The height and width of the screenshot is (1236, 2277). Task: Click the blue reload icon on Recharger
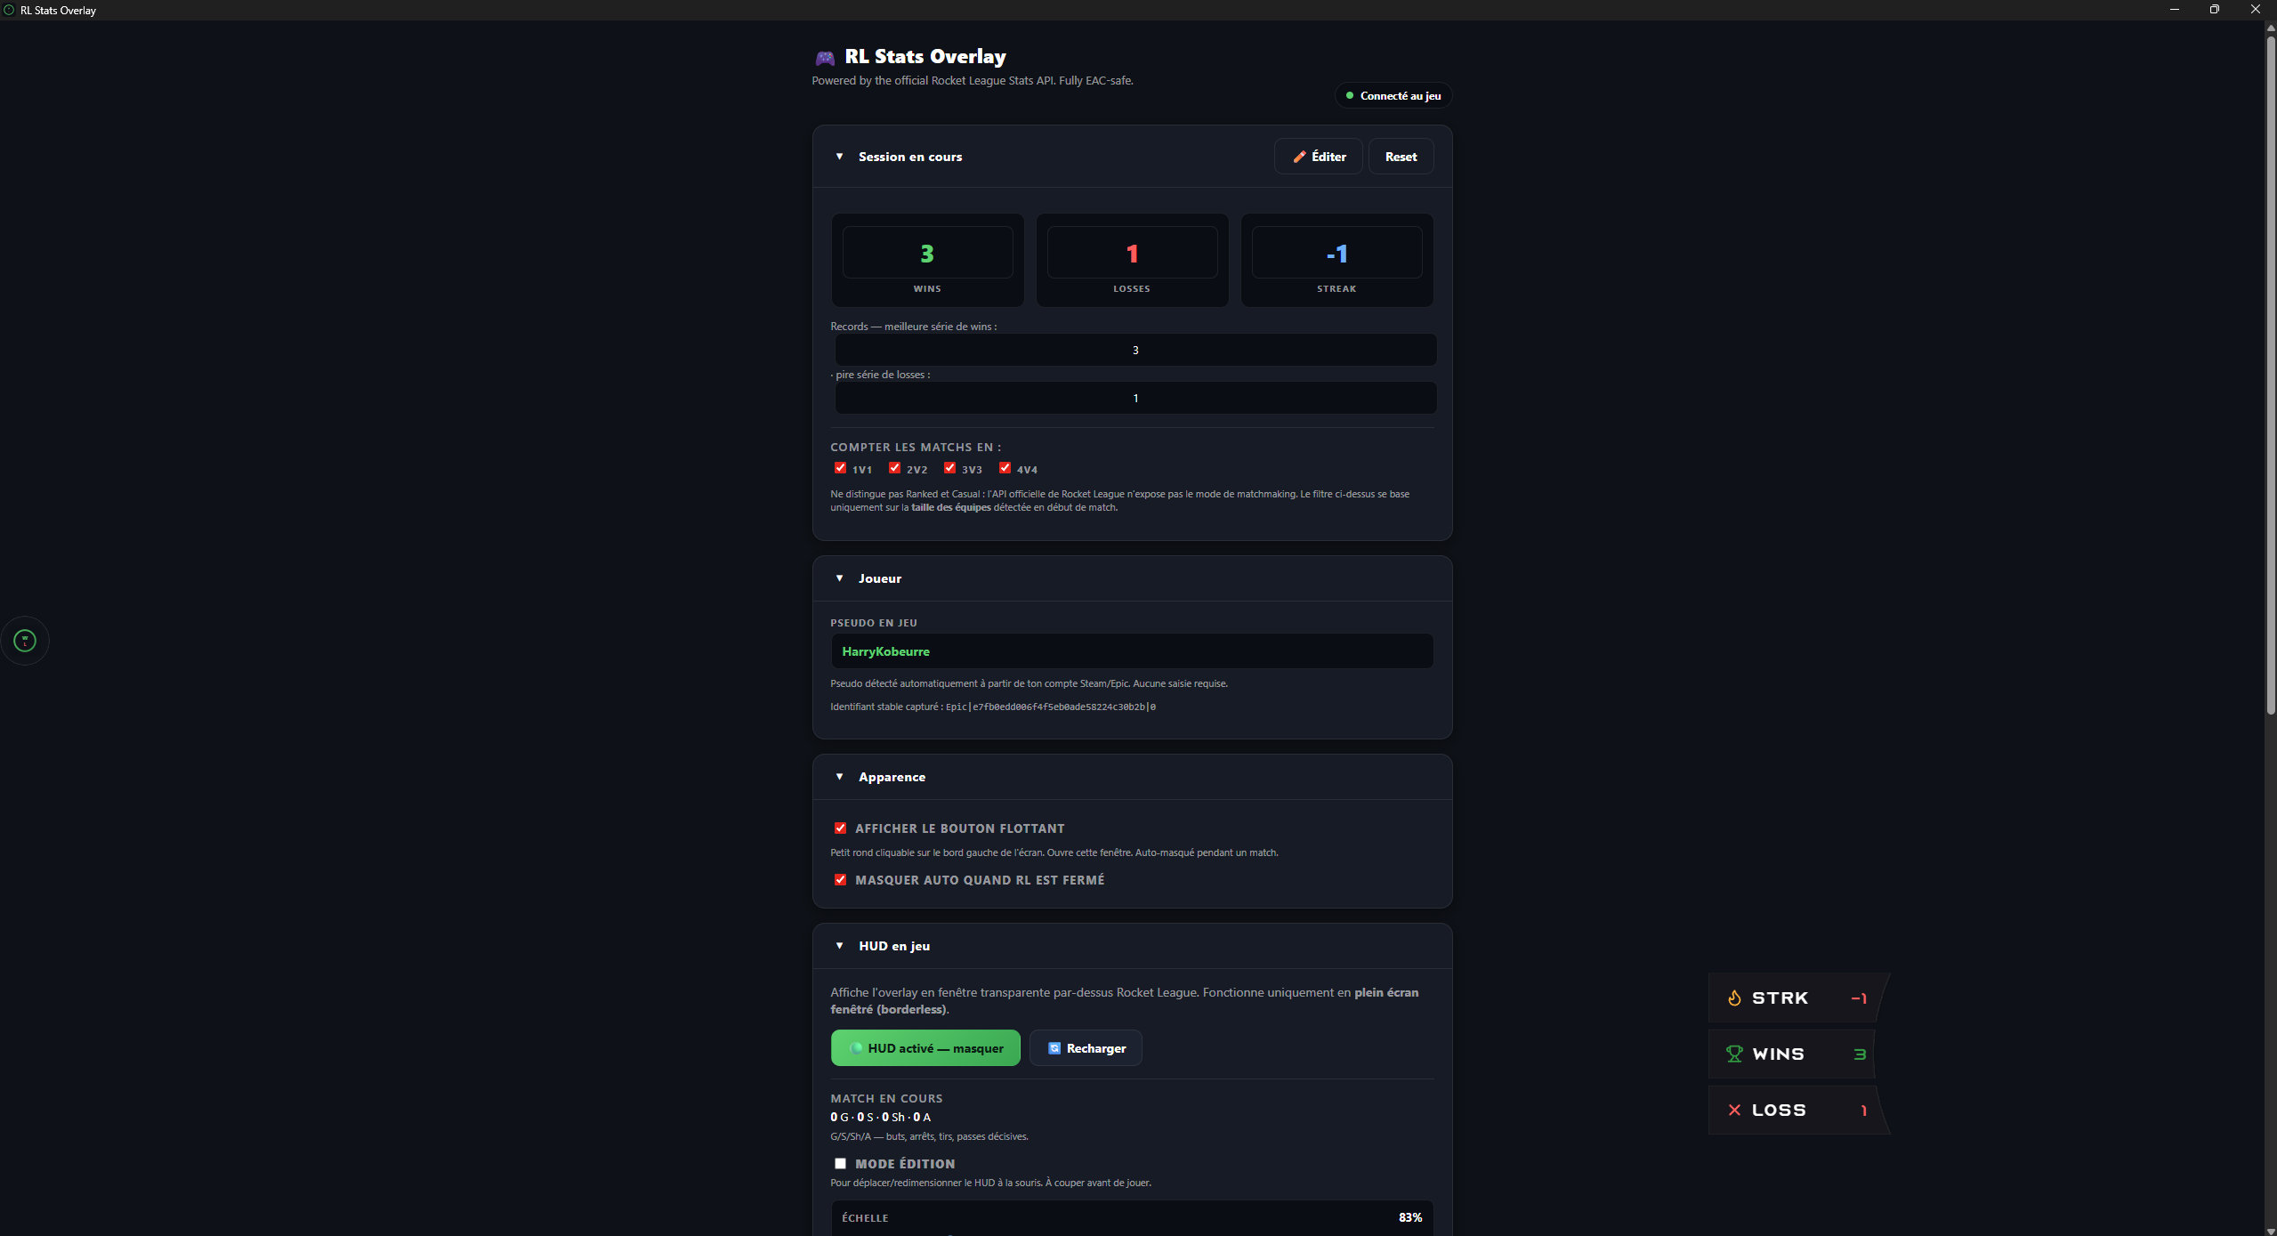point(1054,1048)
